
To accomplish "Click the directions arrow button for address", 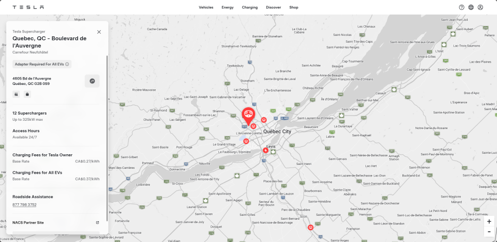I will click(92, 81).
